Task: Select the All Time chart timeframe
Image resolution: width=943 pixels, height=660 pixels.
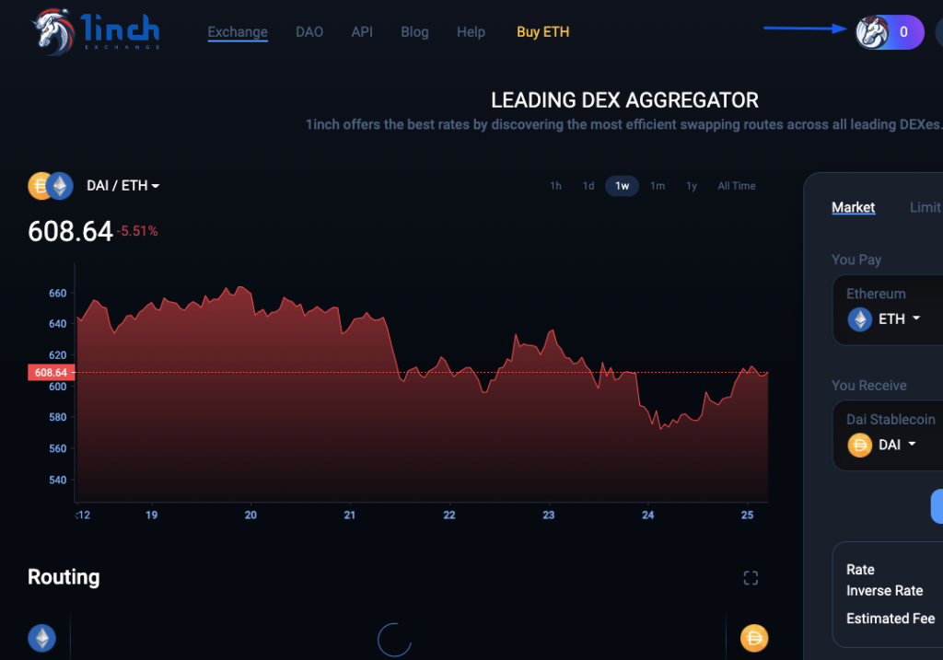Action: (x=736, y=186)
